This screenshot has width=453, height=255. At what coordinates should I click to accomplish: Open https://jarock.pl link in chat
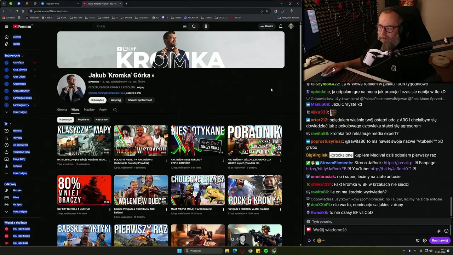398,163
